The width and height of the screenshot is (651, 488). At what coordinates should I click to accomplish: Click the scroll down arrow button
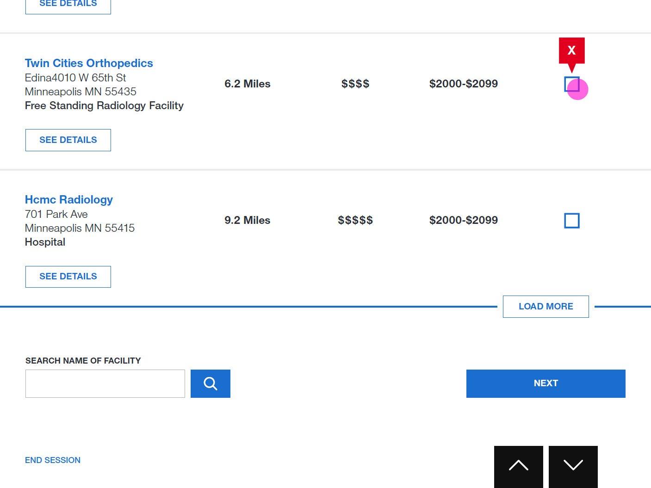coord(573,466)
